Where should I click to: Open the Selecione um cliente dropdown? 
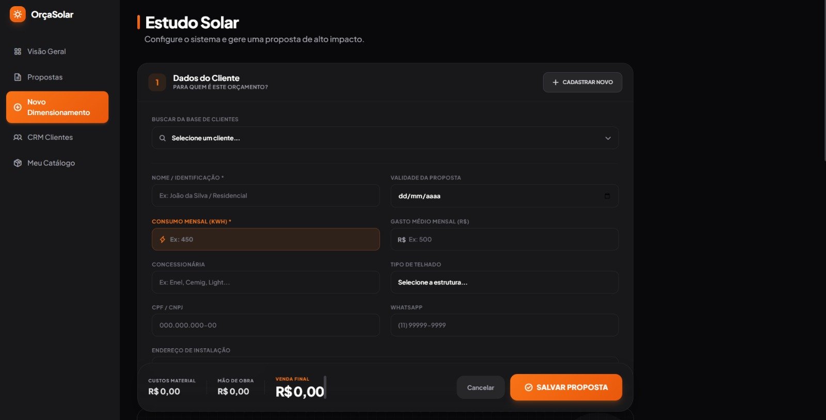tap(385, 138)
